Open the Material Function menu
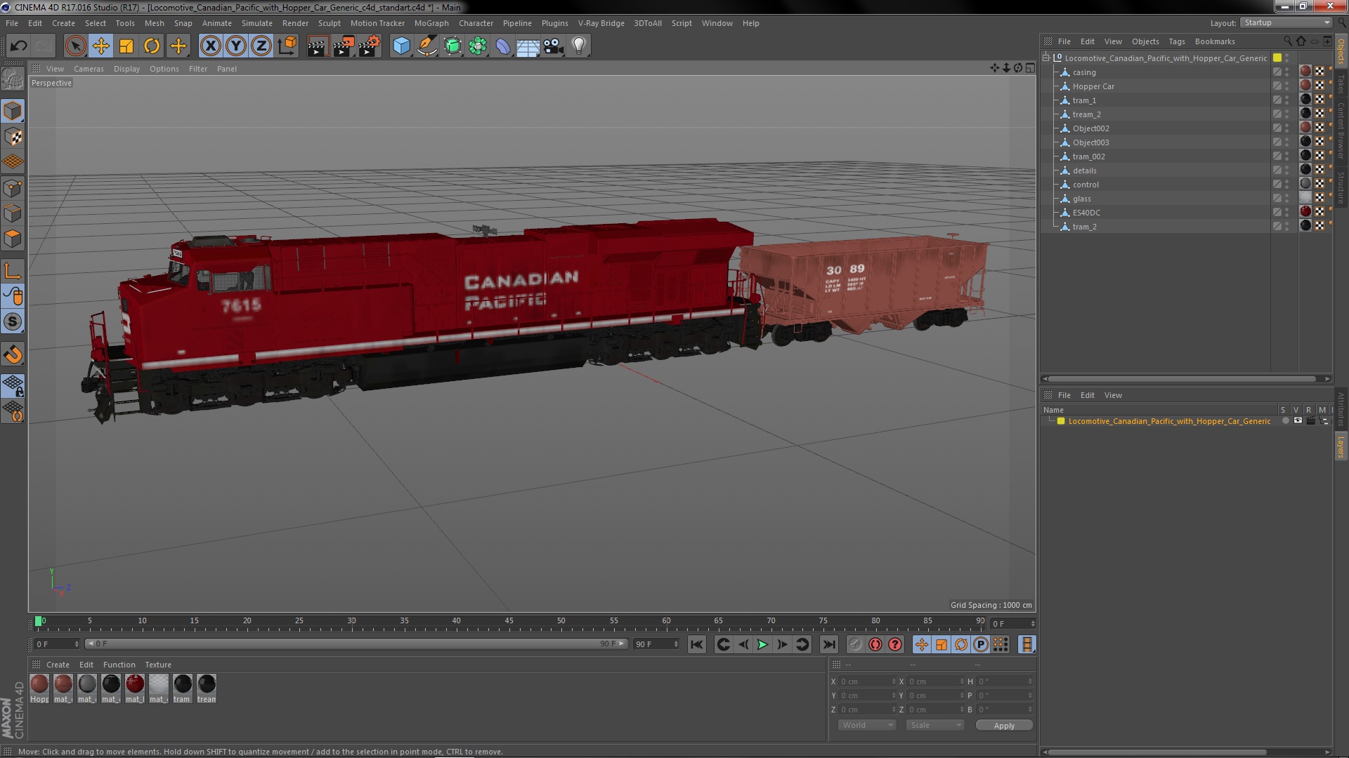The image size is (1349, 758). coord(119,665)
